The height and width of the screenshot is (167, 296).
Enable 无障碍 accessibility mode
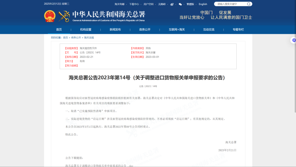pyautogui.click(x=162, y=4)
